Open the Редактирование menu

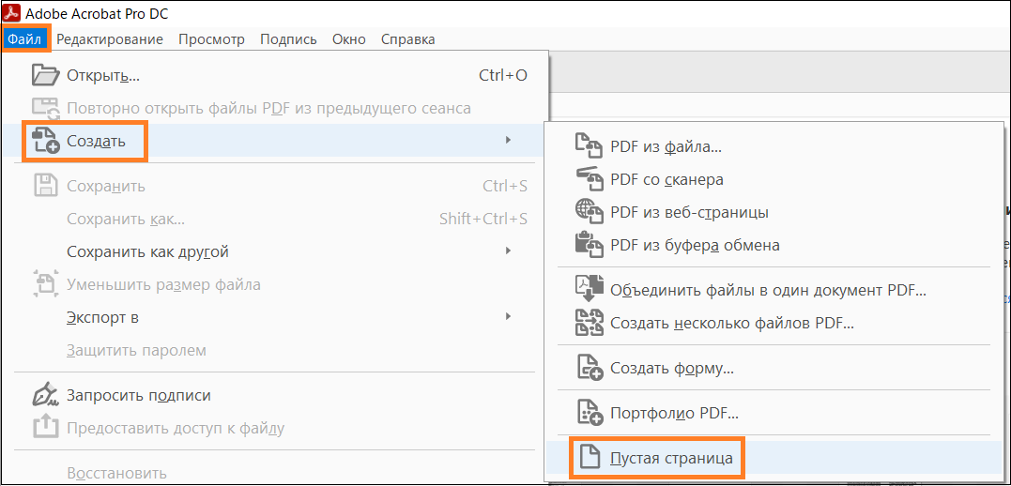(110, 38)
